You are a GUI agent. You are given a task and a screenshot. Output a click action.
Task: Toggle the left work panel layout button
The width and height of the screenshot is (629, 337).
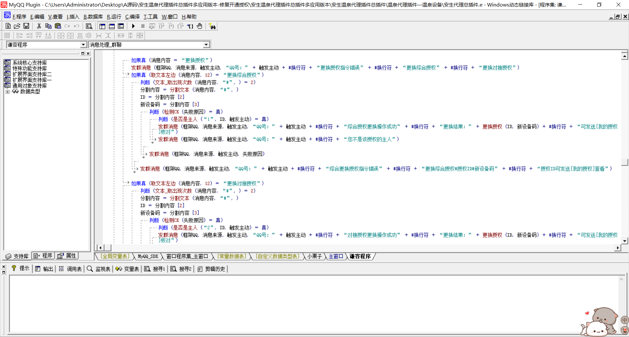(x=102, y=26)
